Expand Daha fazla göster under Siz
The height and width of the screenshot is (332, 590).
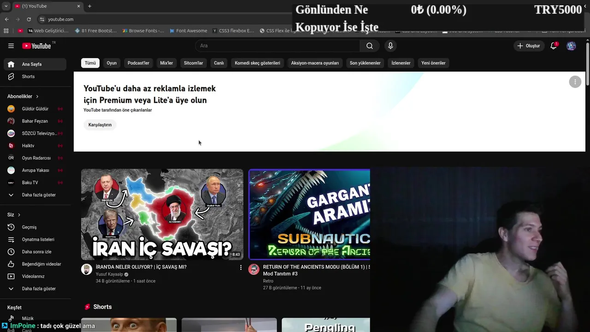[35, 289]
